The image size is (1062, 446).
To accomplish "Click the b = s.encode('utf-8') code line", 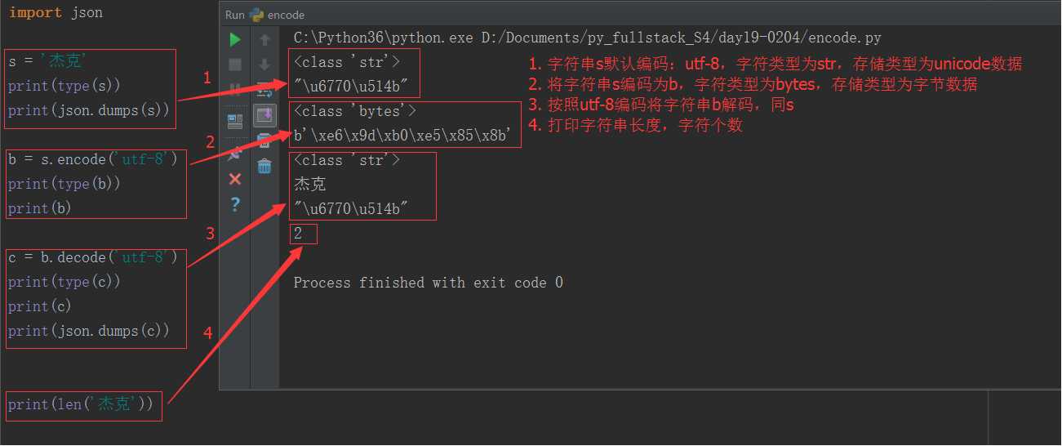I will click(x=93, y=159).
